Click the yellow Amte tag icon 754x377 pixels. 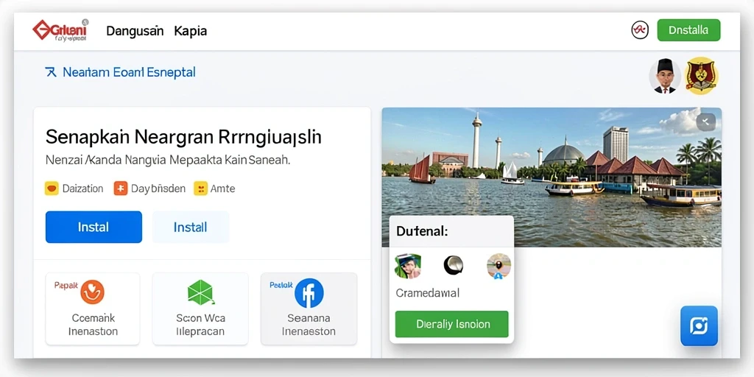pyautogui.click(x=200, y=188)
